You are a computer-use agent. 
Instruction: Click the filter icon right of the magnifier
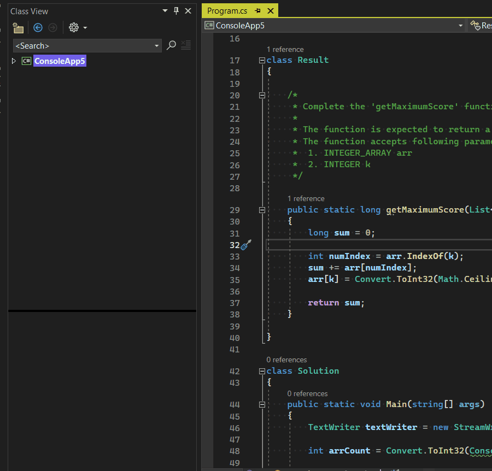pos(186,45)
